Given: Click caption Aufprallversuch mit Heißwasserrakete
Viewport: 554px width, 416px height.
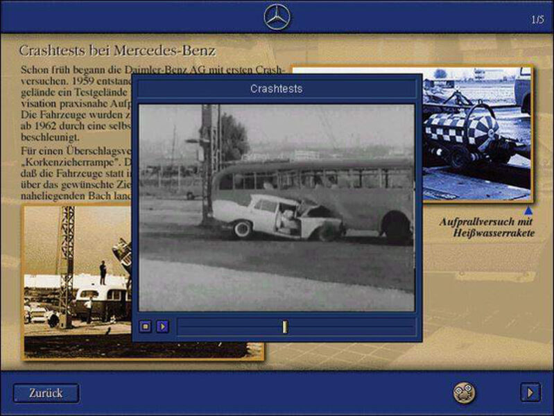Looking at the screenshot, I should (x=487, y=227).
